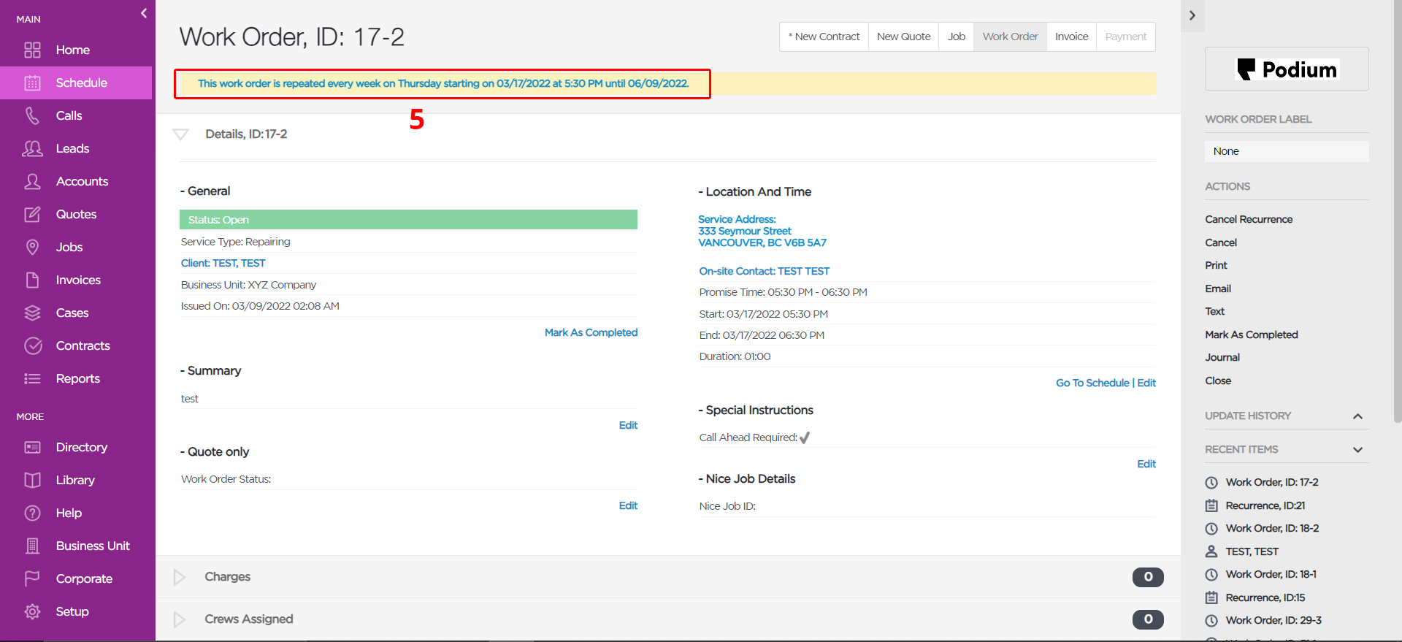The height and width of the screenshot is (642, 1402).
Task: Select the New Quote tab
Action: (903, 37)
